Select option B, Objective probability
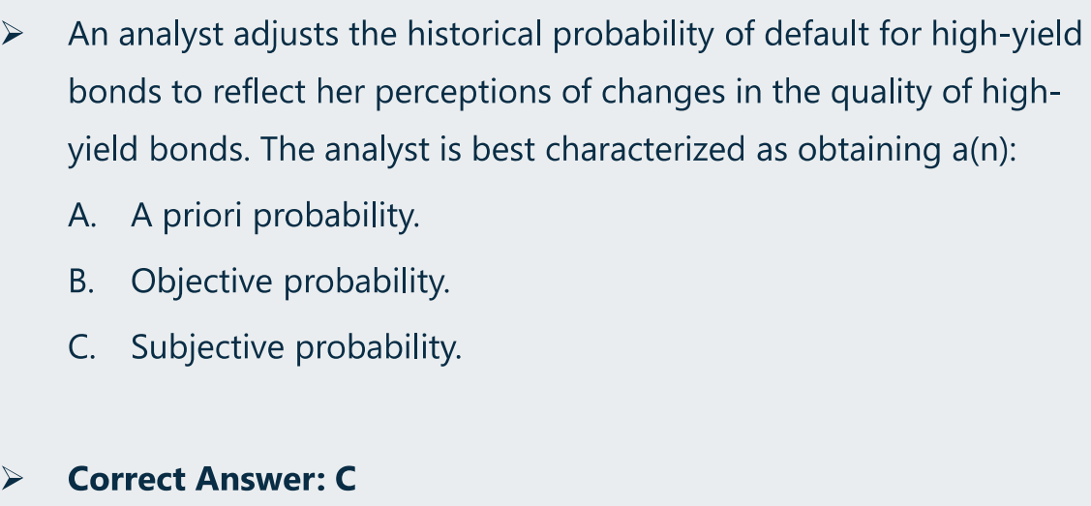1091x506 pixels. click(x=259, y=283)
